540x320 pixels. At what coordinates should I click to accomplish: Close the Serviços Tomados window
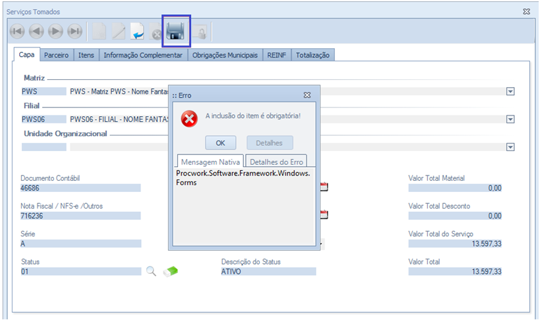tap(527, 11)
